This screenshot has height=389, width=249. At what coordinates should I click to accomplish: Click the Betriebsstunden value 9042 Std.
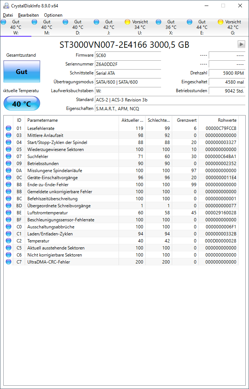coord(227,91)
